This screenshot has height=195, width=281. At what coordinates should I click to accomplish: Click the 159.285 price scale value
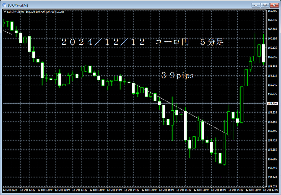pos(272,159)
